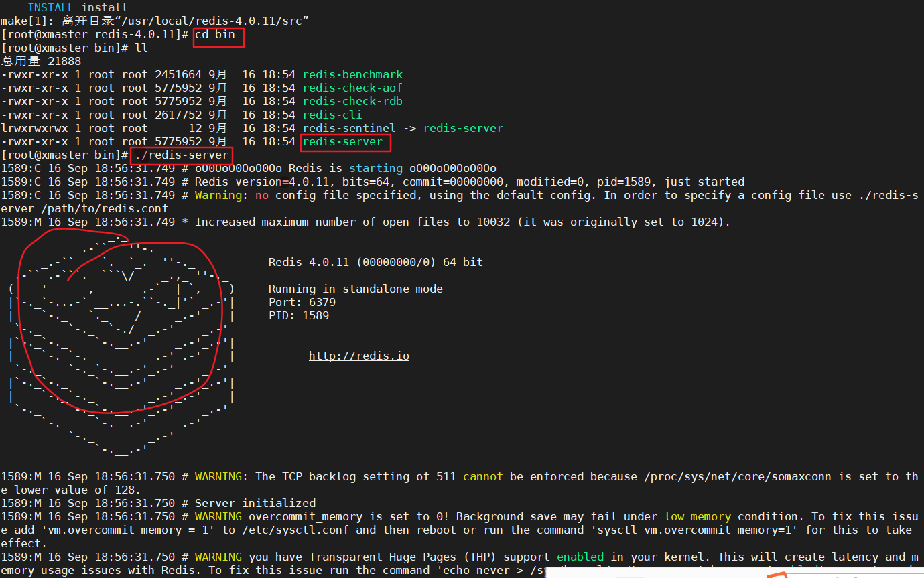Click the '/proc/sys/net/core/somaxconn' path
This screenshot has height=578, width=924.
pos(738,476)
